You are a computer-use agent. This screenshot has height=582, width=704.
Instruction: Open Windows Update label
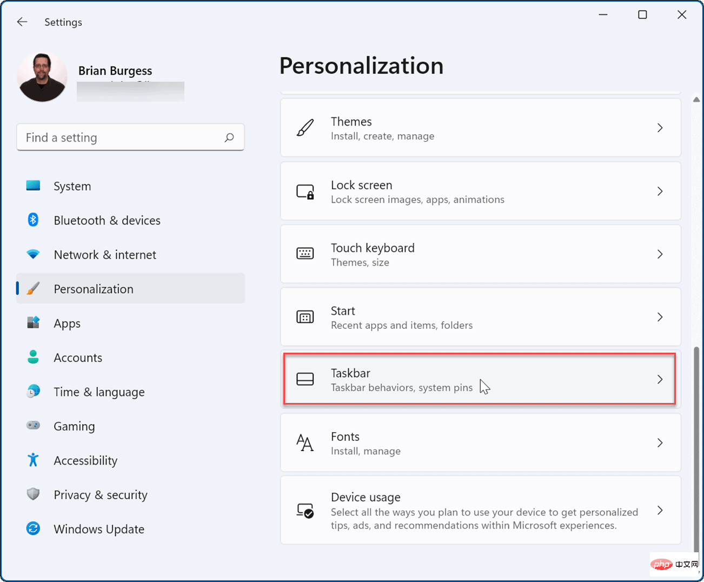click(99, 529)
